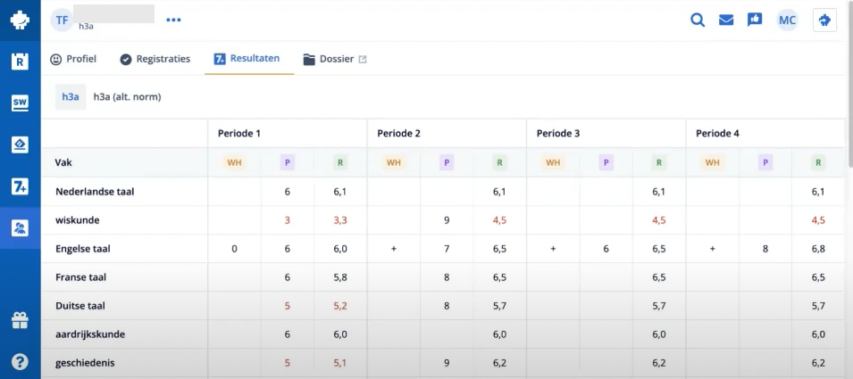
Task: Click the Periode 4 R column badge
Action: coord(818,161)
